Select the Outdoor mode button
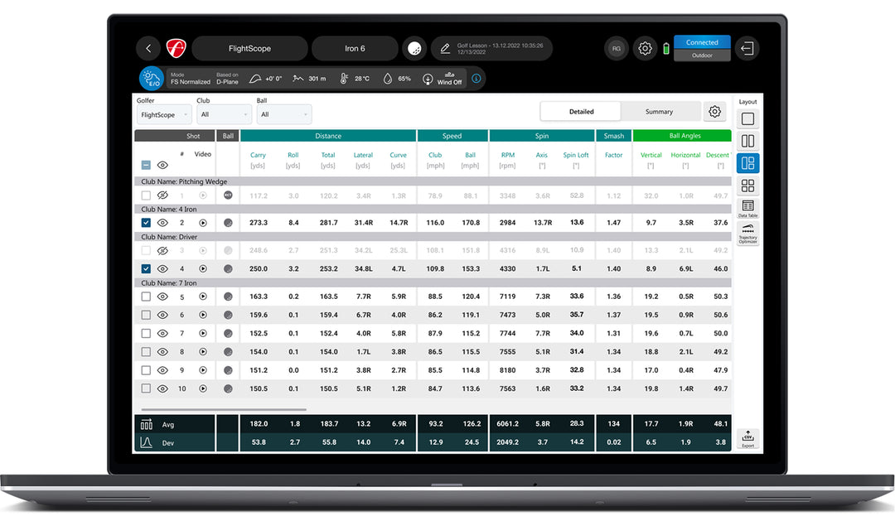 click(702, 55)
